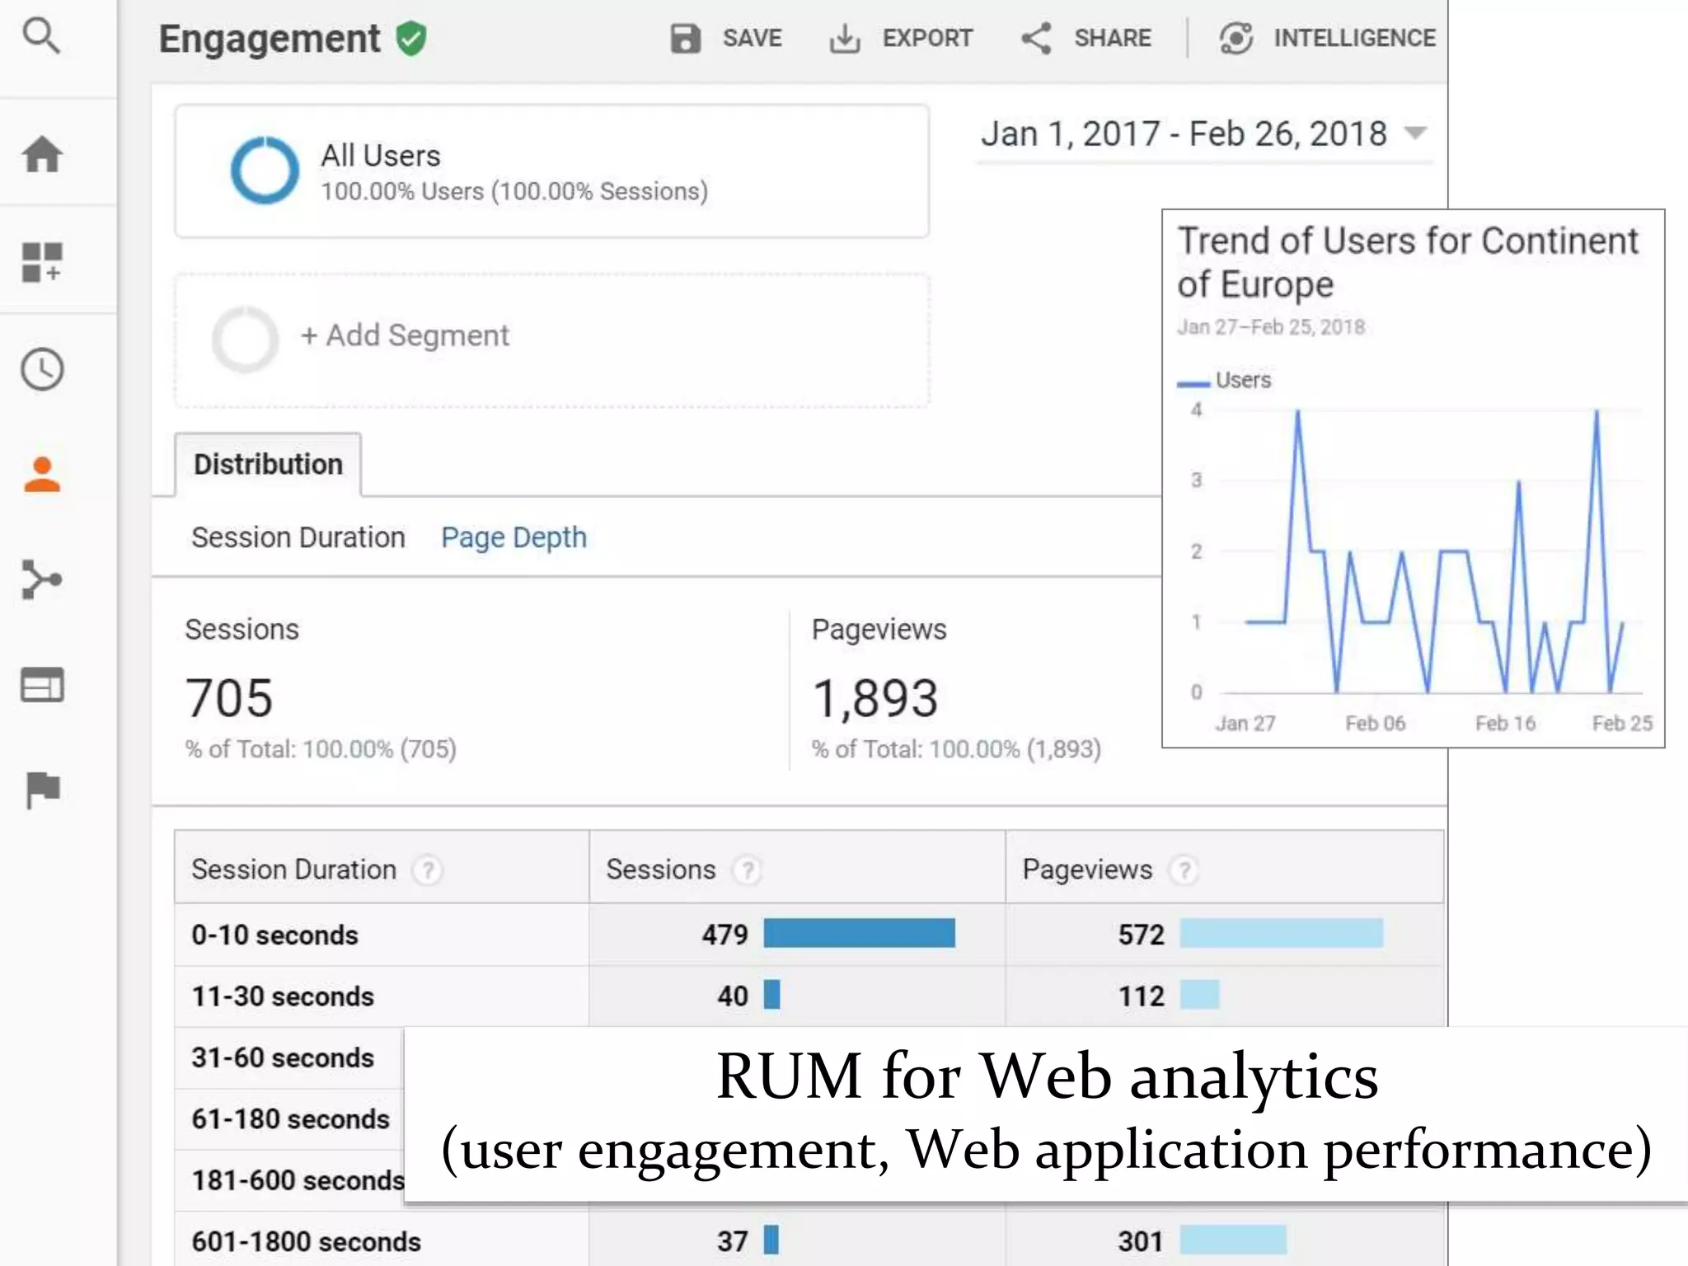Click the green verified shield beside Engagement
Viewport: 1688px width, 1266px height.
pos(410,39)
